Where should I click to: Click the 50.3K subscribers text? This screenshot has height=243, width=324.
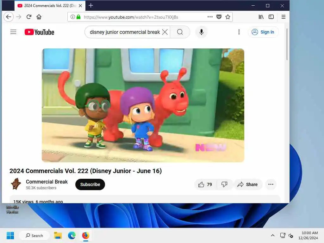[x=41, y=188]
